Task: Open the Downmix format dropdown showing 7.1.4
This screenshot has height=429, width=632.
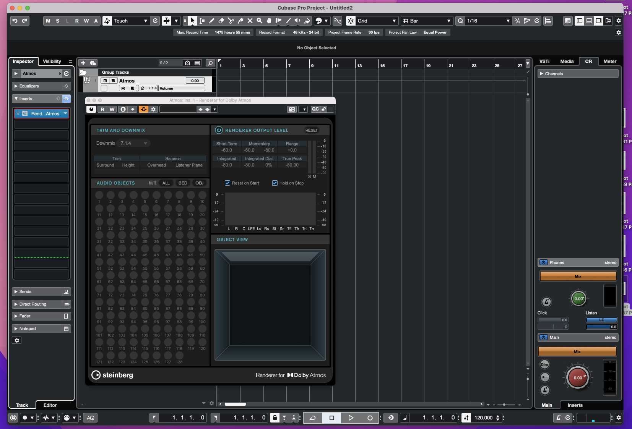Action: (x=133, y=143)
